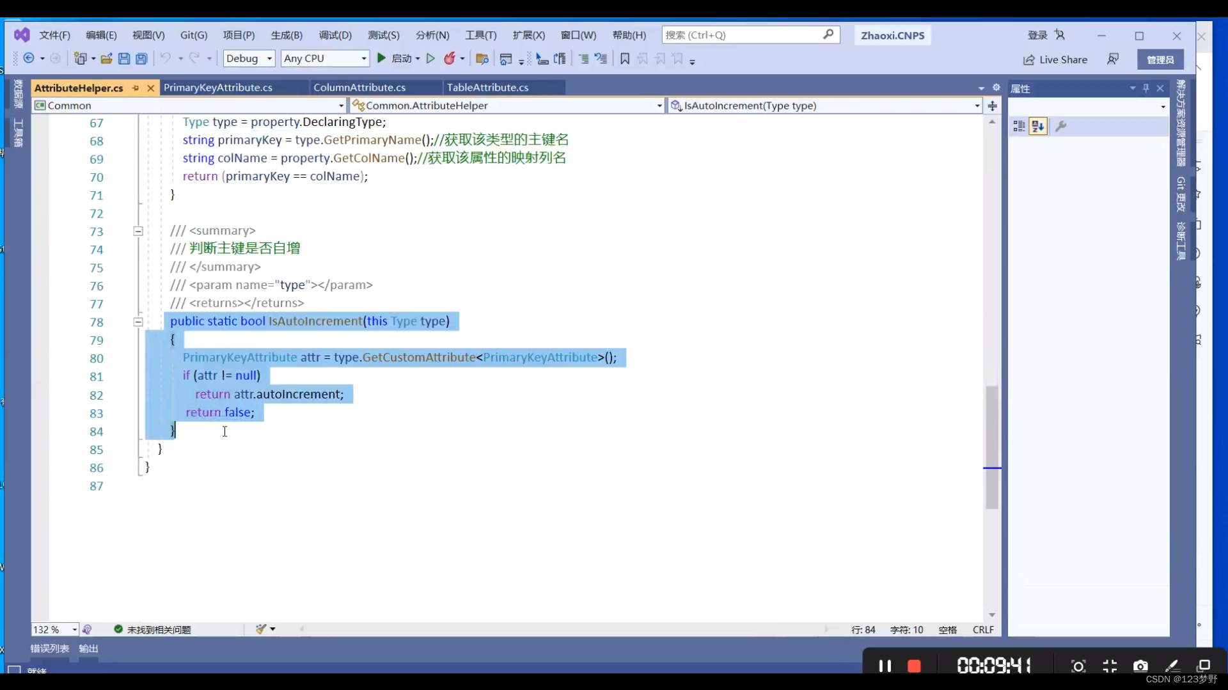The width and height of the screenshot is (1228, 690).
Task: Click the screenshot camera icon in recorder bar
Action: [1140, 666]
